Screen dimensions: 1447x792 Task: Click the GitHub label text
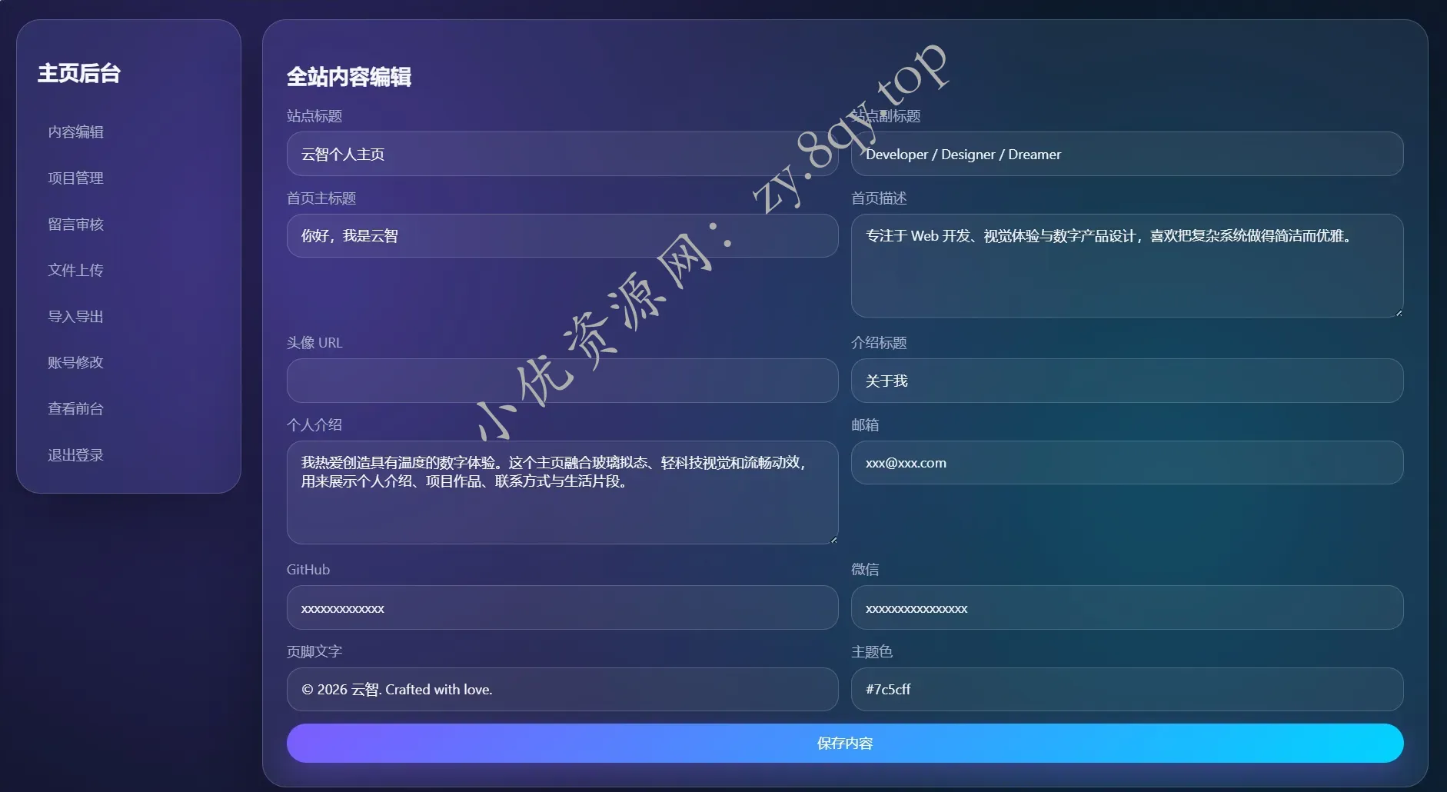click(308, 570)
